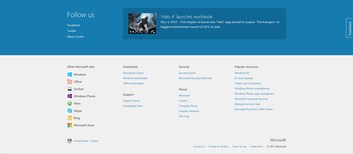The image size is (353, 154).
Task: Click the gray Microsoft footer logo
Action: [x=278, y=140]
